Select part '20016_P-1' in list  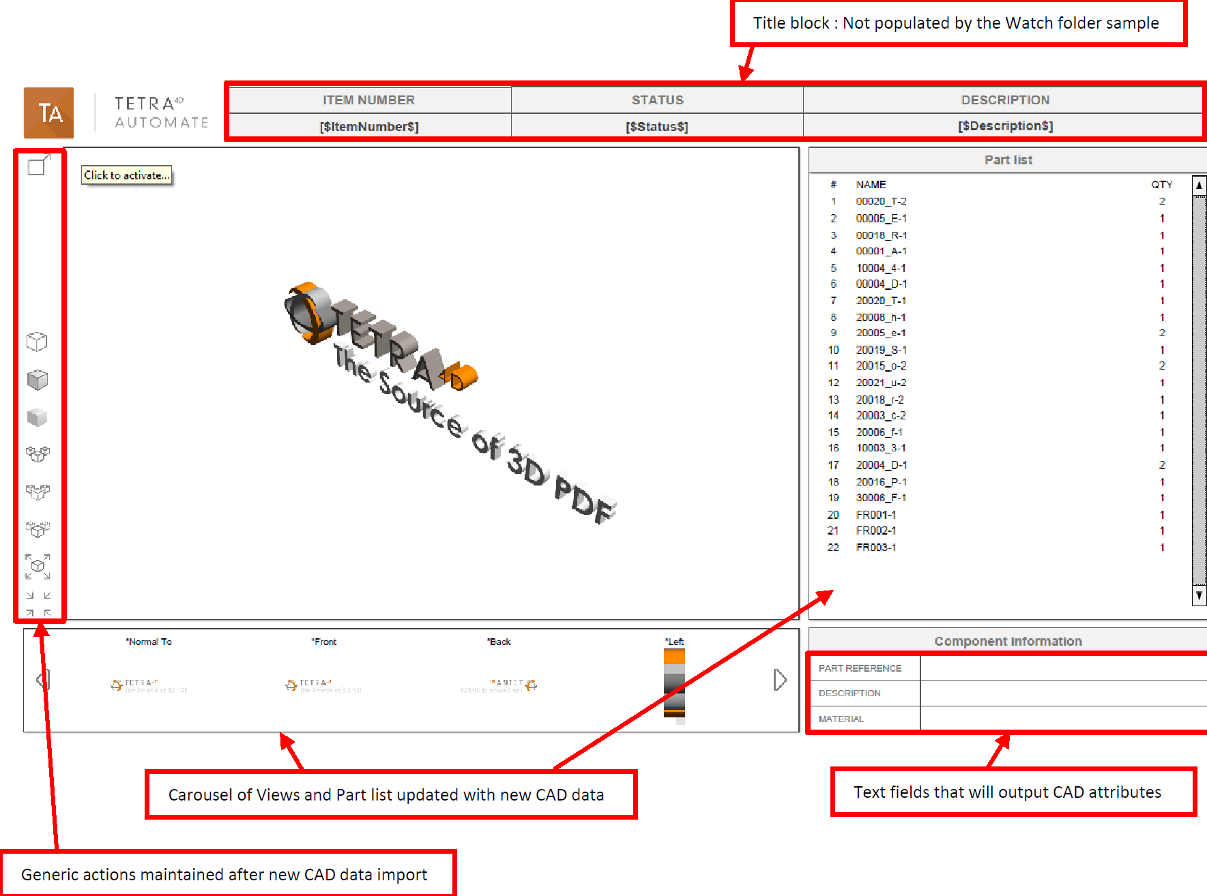pyautogui.click(x=881, y=482)
